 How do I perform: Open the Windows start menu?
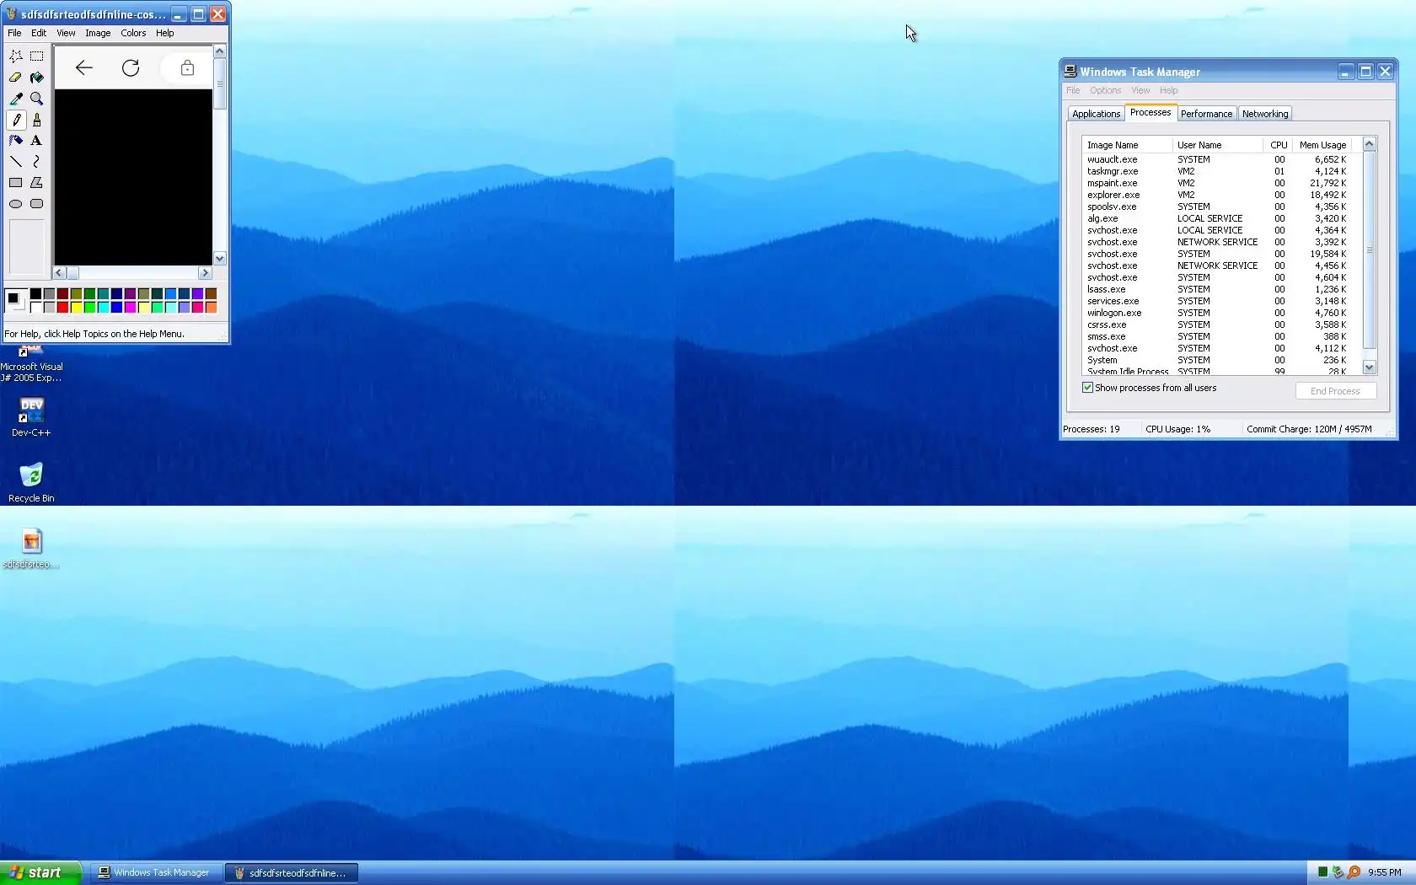pyautogui.click(x=40, y=872)
